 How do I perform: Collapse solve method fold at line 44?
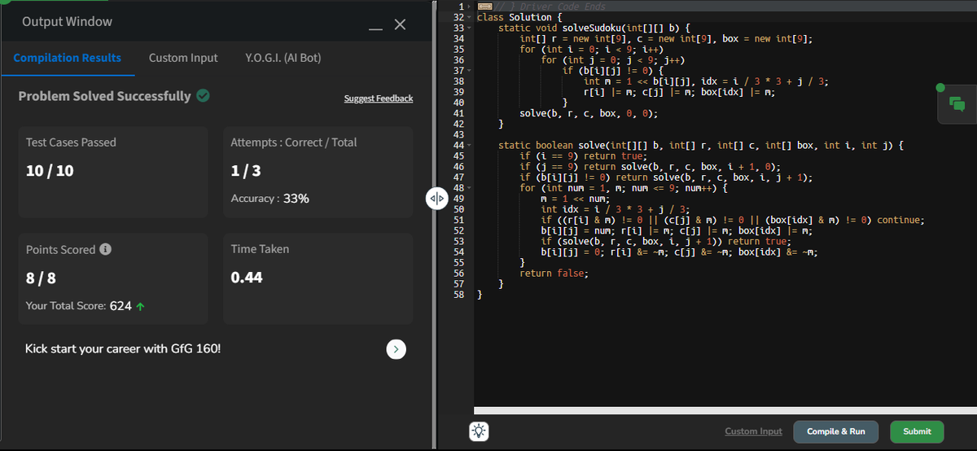471,145
